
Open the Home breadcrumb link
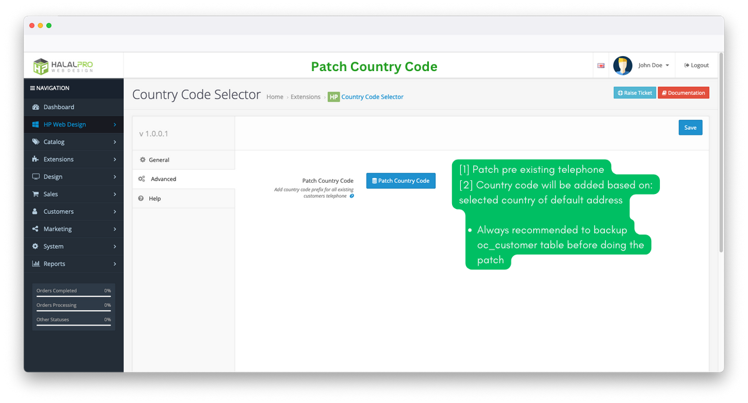[x=275, y=97]
